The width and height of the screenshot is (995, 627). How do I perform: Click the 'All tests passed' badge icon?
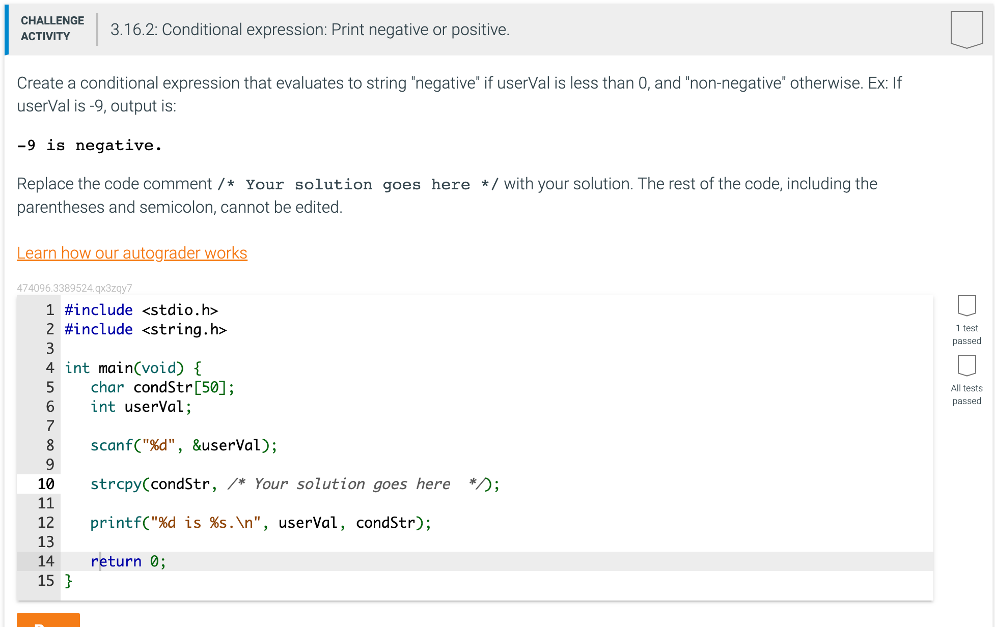[x=966, y=365]
